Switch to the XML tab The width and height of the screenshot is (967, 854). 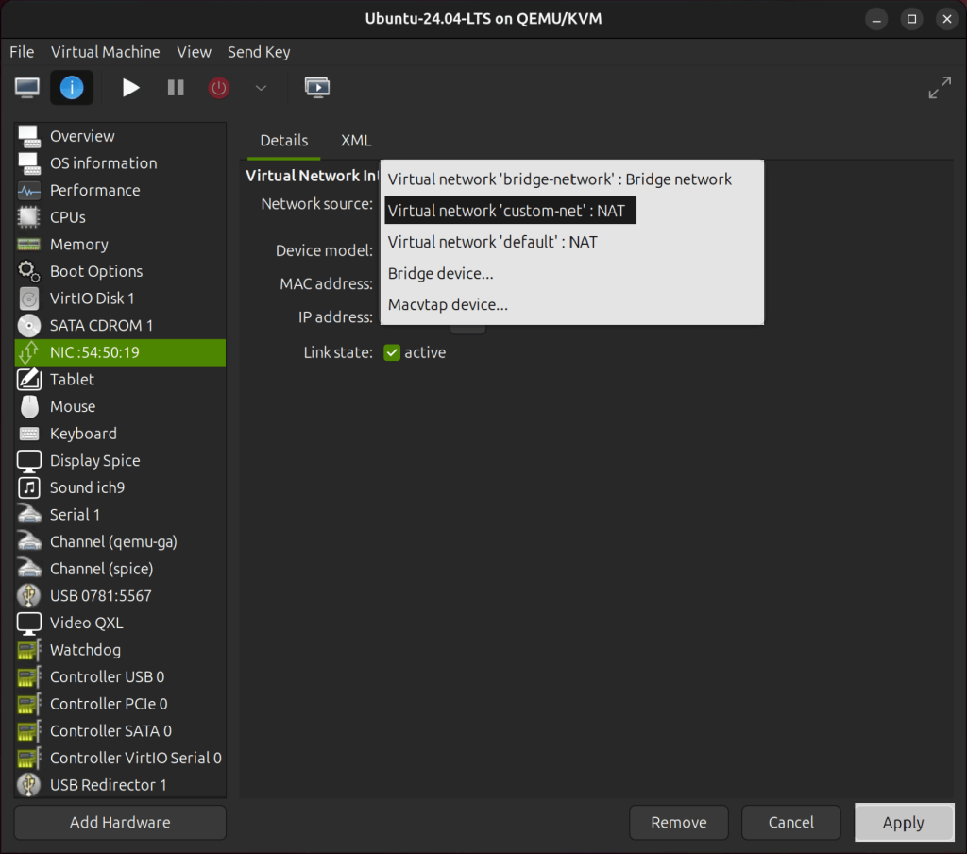pos(356,140)
